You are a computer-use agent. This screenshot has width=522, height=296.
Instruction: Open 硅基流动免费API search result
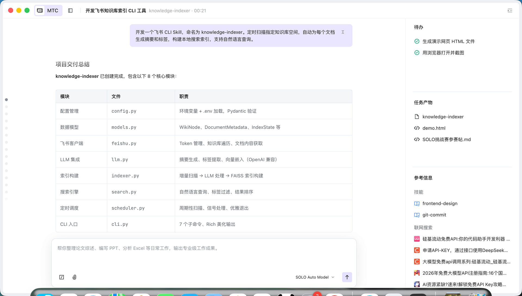click(466, 239)
